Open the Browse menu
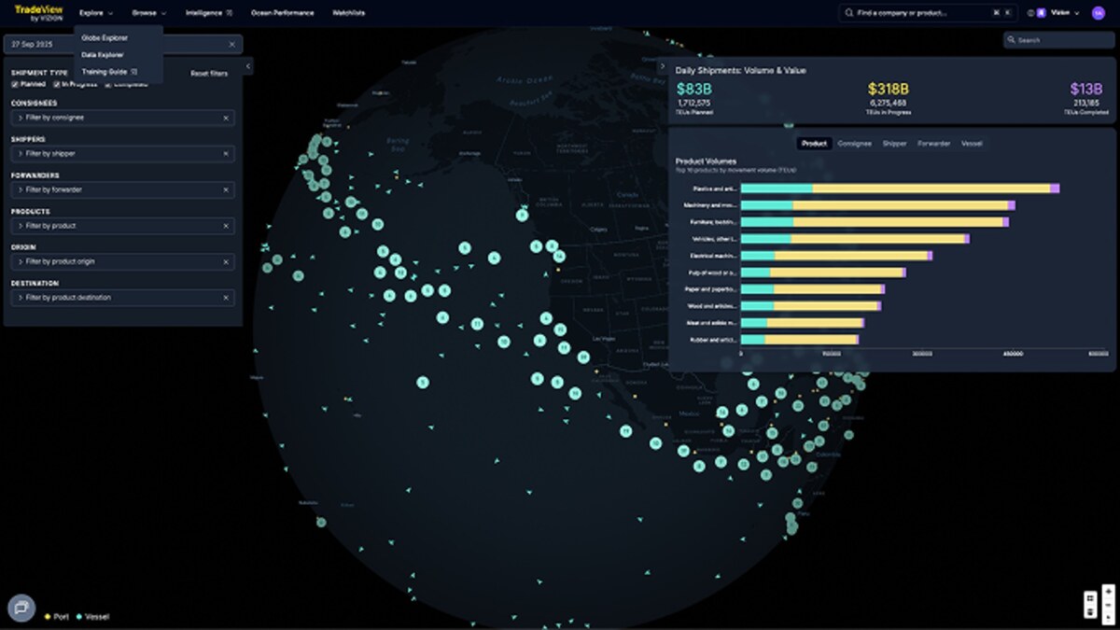Image resolution: width=1120 pixels, height=630 pixels. 149,13
